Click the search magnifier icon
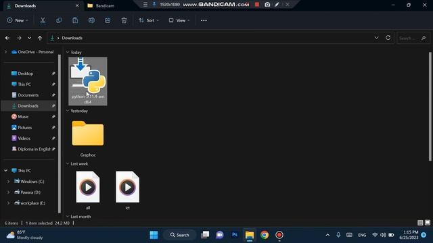Image resolution: width=433 pixels, height=243 pixels. click(x=424, y=38)
